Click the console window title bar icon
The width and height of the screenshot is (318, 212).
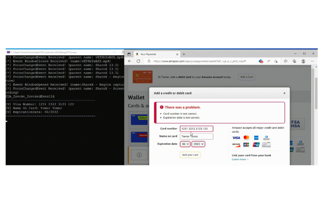pyautogui.click(x=8, y=52)
